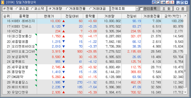Click the window layout icon in title bar
This screenshot has width=191, height=98.
154,2
